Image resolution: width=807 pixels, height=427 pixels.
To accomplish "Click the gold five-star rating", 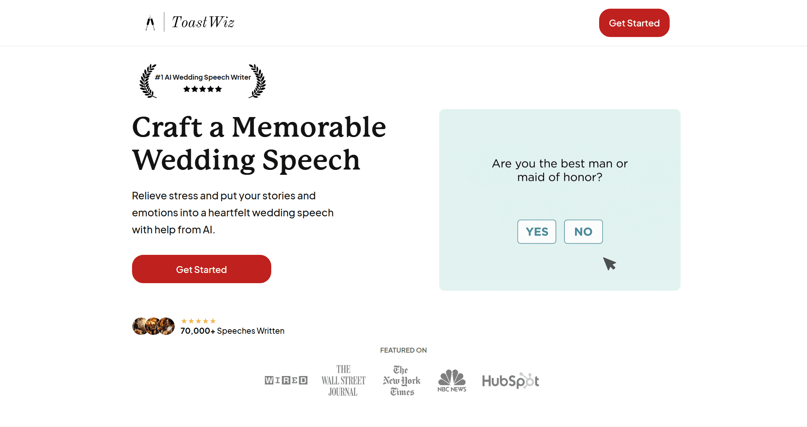I will pyautogui.click(x=198, y=321).
